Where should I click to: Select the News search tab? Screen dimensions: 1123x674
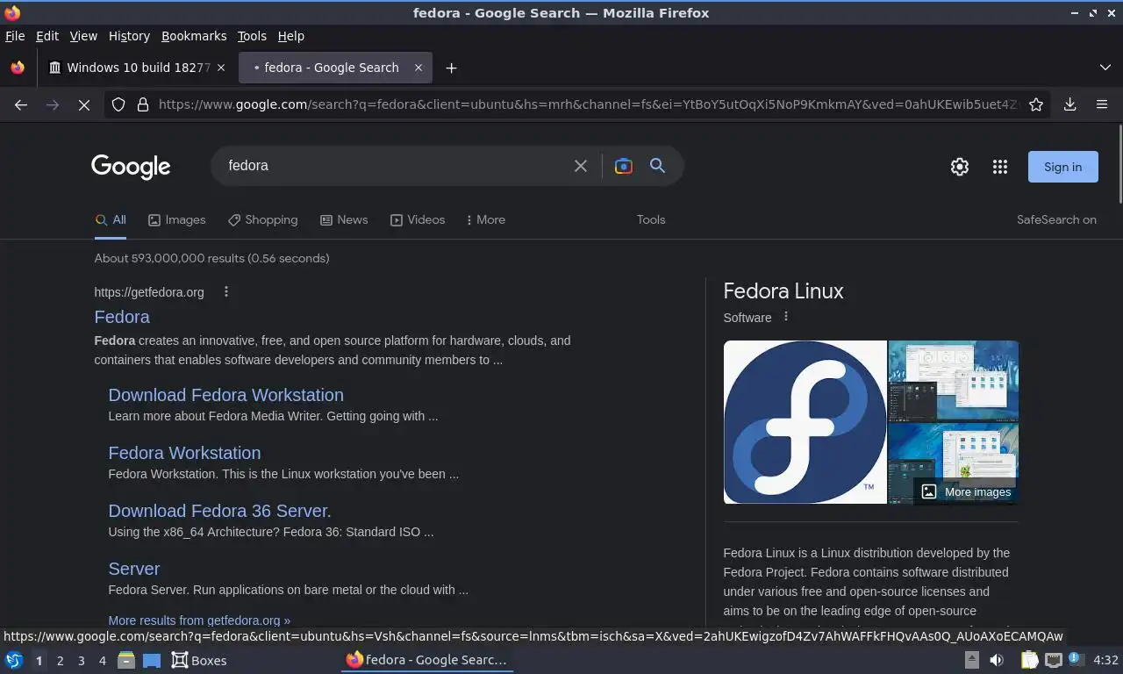[x=344, y=219]
